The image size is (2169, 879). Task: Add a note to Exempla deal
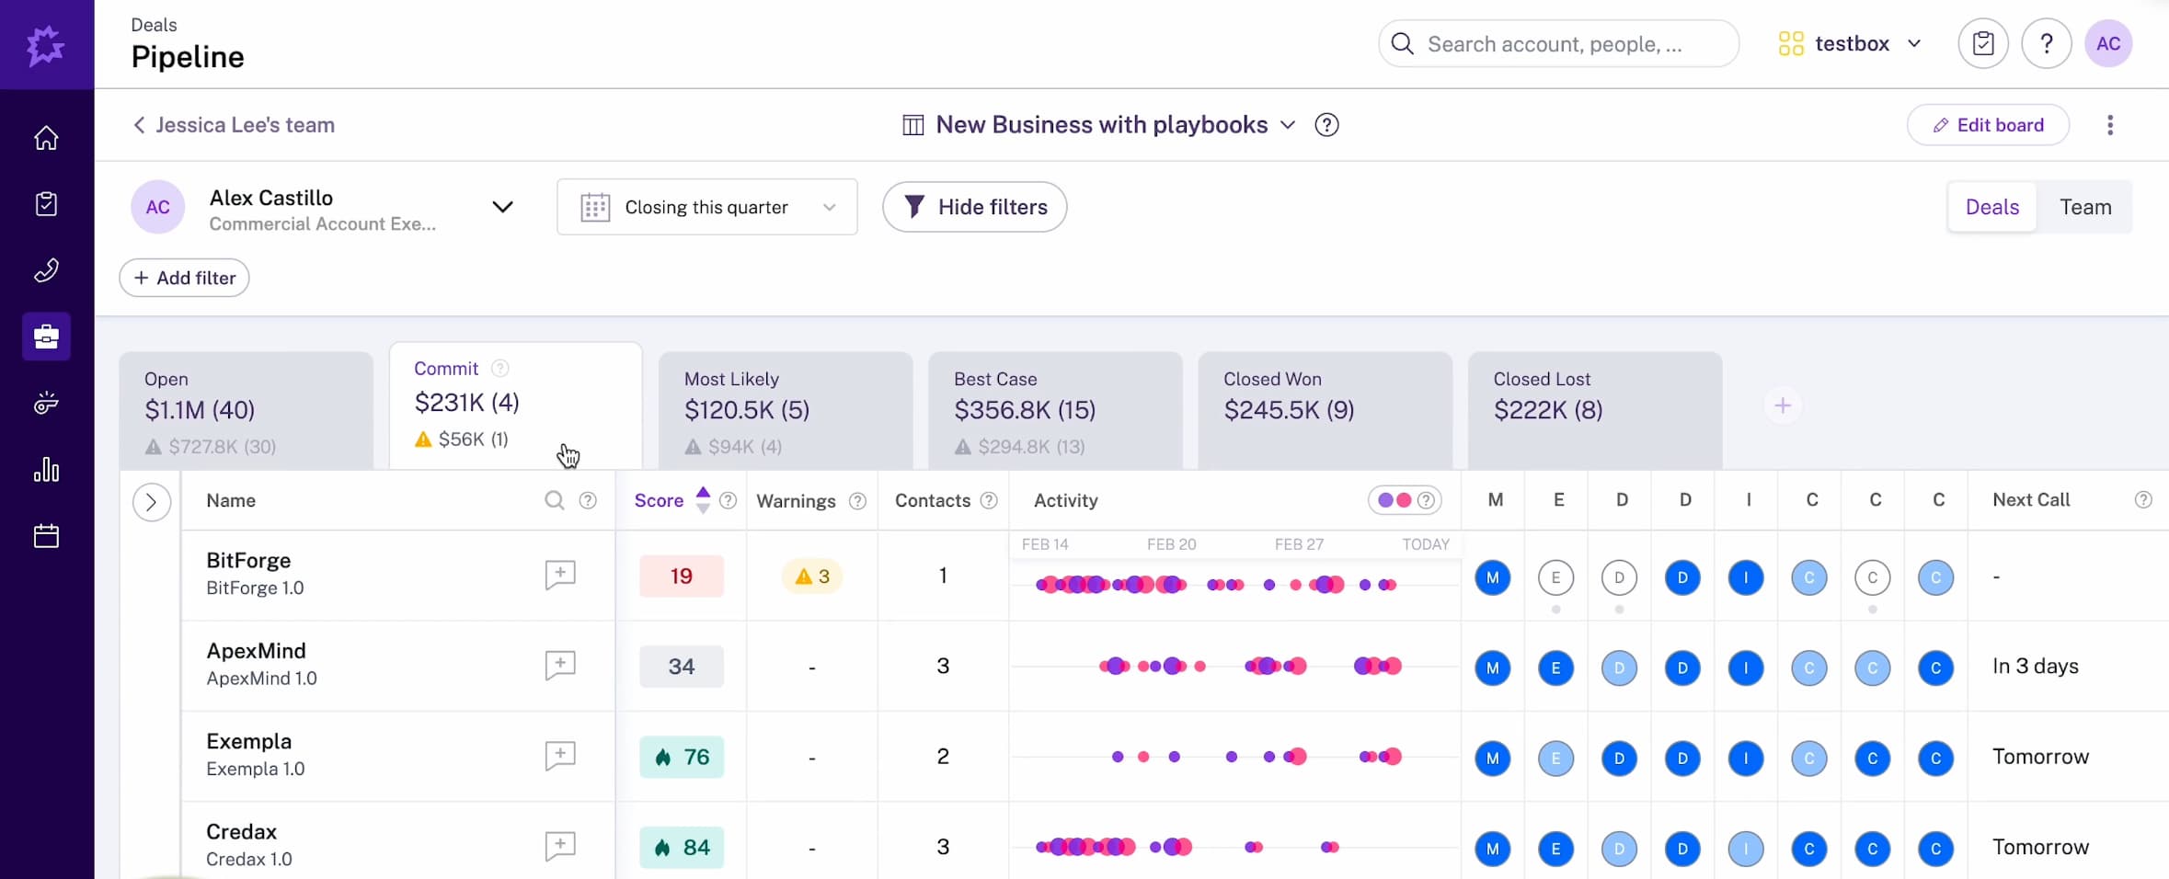(560, 756)
